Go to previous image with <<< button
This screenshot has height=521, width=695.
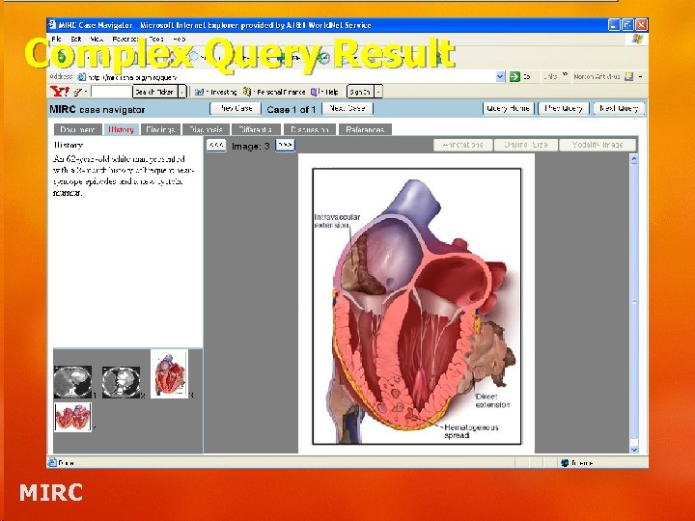pos(216,146)
